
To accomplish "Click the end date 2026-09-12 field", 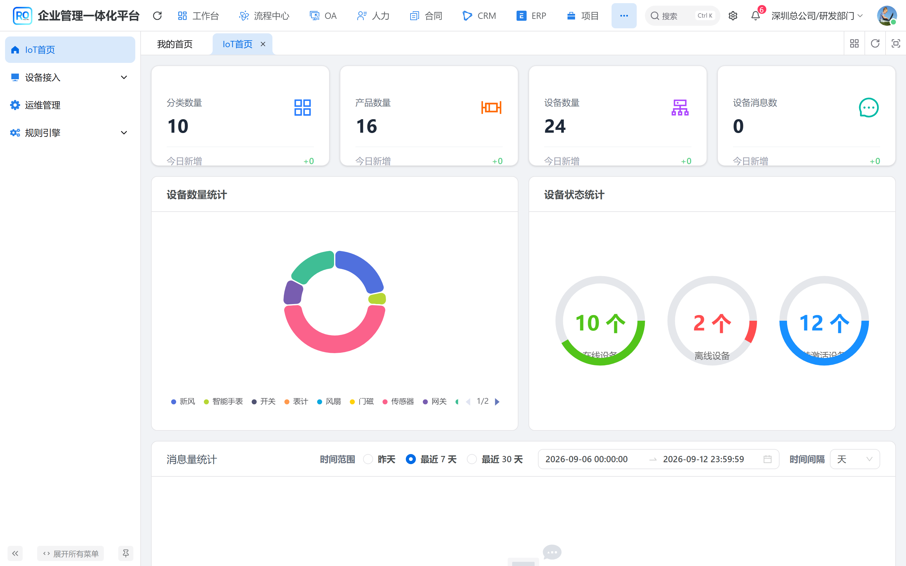I will click(703, 459).
